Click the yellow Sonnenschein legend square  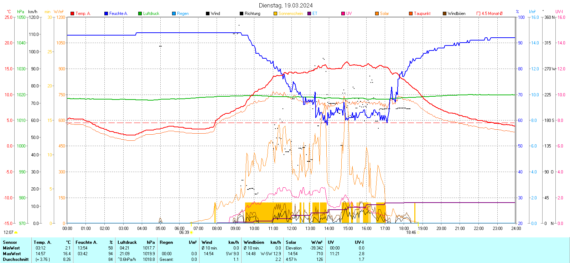pyautogui.click(x=275, y=14)
